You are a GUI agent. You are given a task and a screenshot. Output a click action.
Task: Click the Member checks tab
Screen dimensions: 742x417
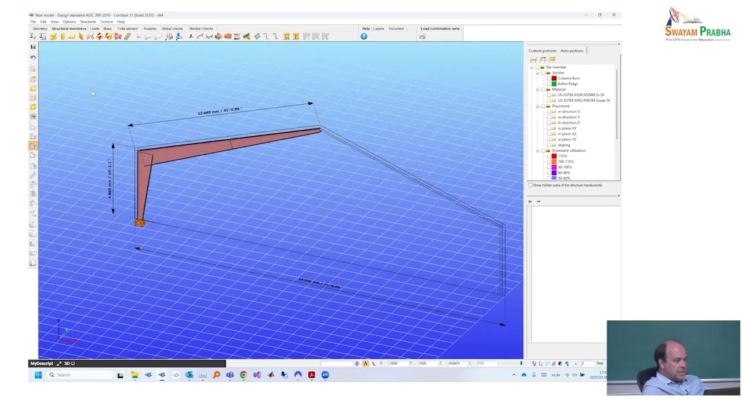(x=201, y=28)
